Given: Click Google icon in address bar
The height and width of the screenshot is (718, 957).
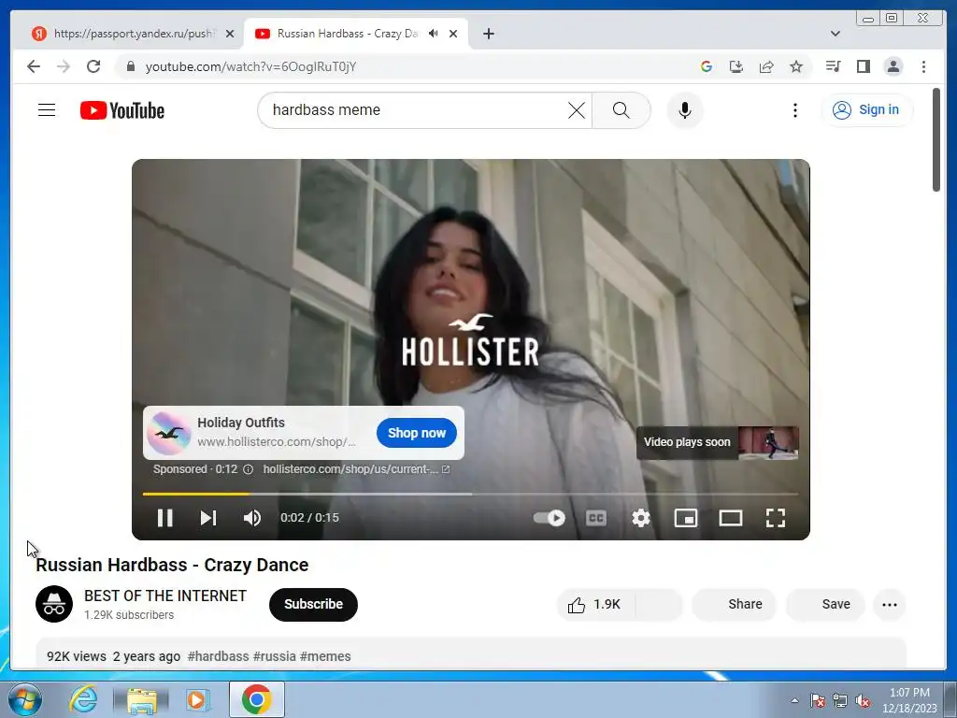Looking at the screenshot, I should [x=707, y=66].
